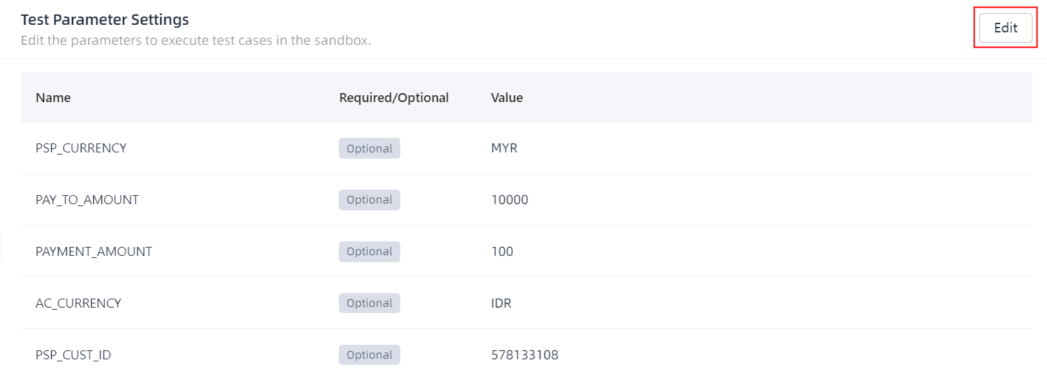1047x380 pixels.
Task: Click the IDR currency value
Action: click(501, 303)
